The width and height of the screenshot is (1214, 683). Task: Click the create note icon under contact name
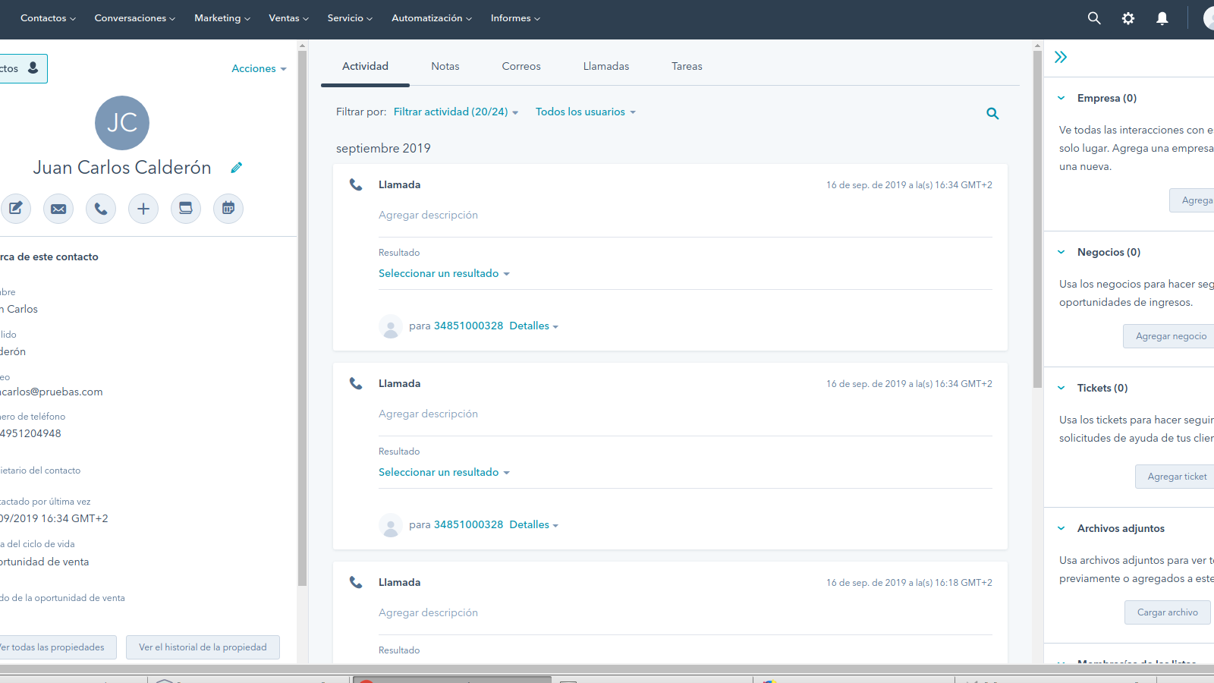click(x=16, y=209)
